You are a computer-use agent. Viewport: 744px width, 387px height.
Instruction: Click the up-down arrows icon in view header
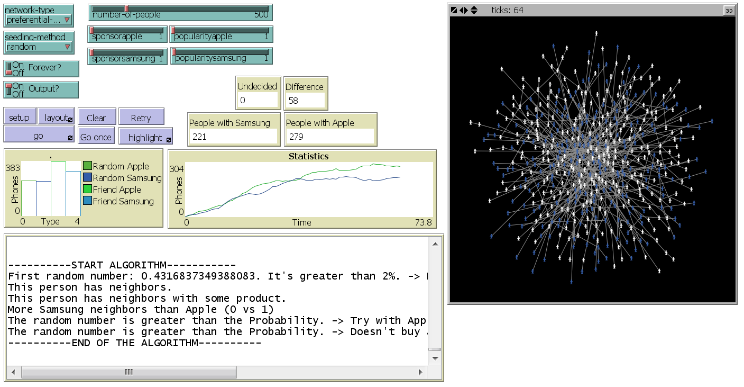coord(474,10)
